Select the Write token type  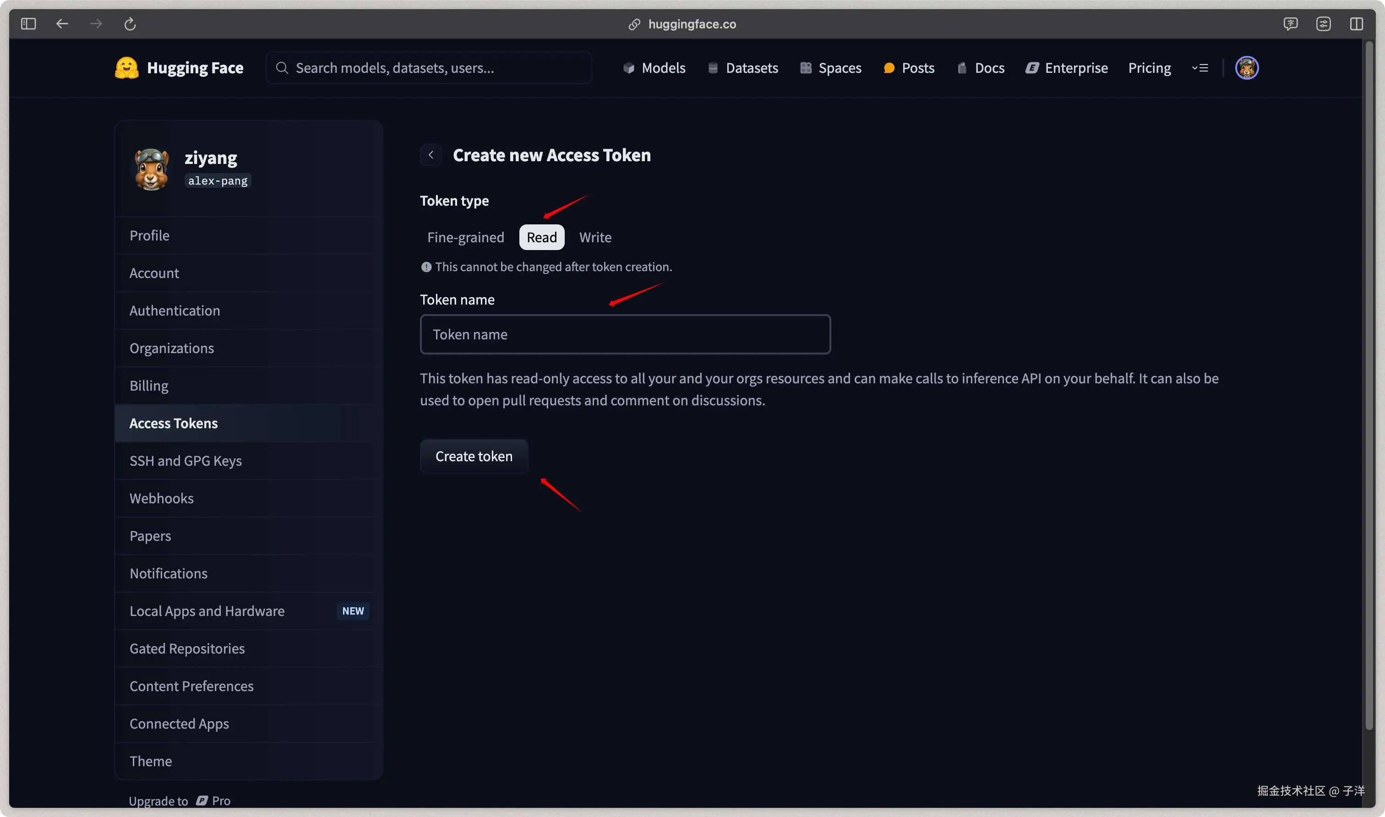[595, 237]
